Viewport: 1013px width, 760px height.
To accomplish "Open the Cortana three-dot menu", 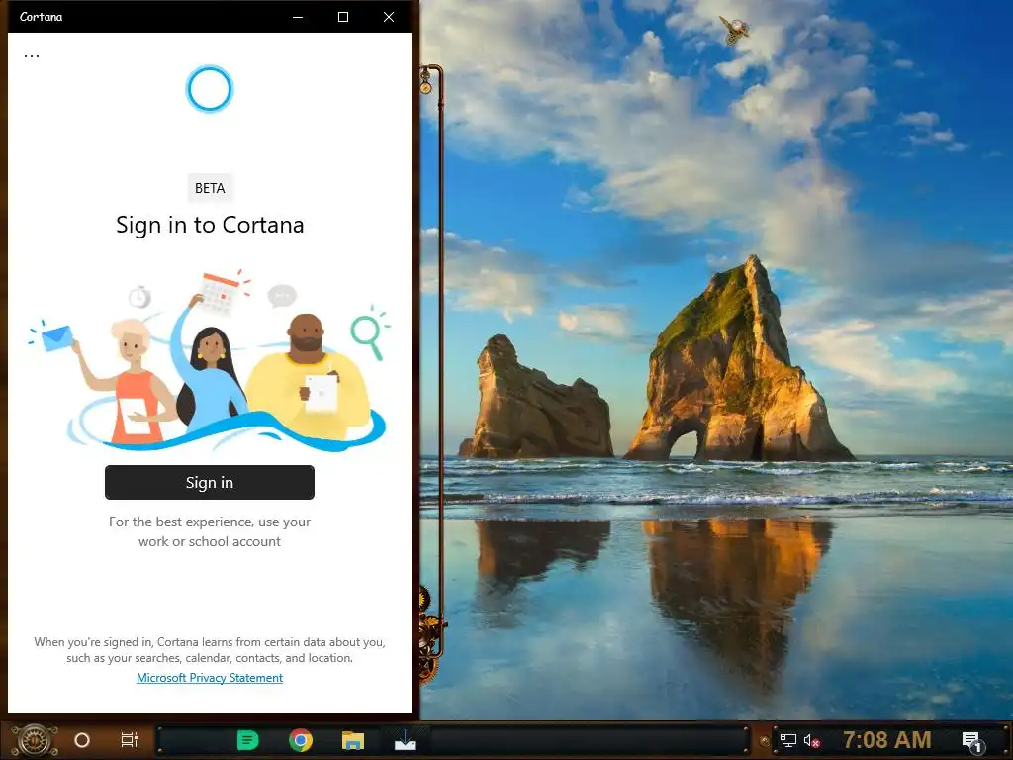I will pyautogui.click(x=32, y=56).
